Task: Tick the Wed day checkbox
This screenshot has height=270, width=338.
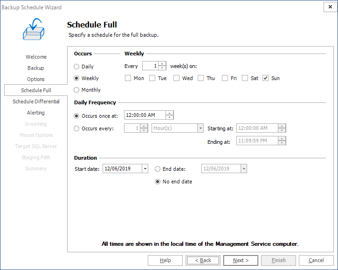Action: tap(176, 78)
